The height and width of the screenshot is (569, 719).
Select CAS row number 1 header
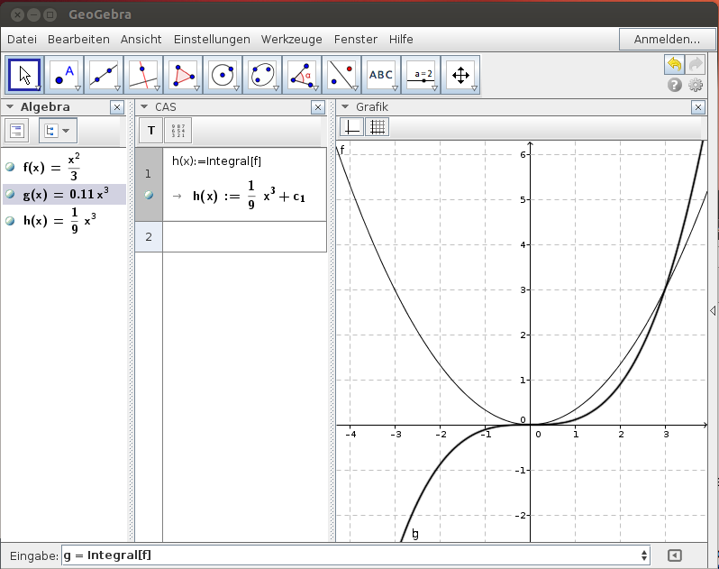pyautogui.click(x=149, y=185)
